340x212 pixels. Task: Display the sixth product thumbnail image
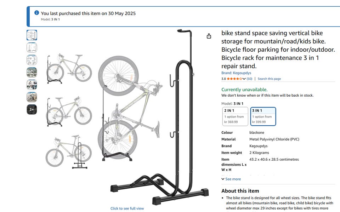[32, 97]
